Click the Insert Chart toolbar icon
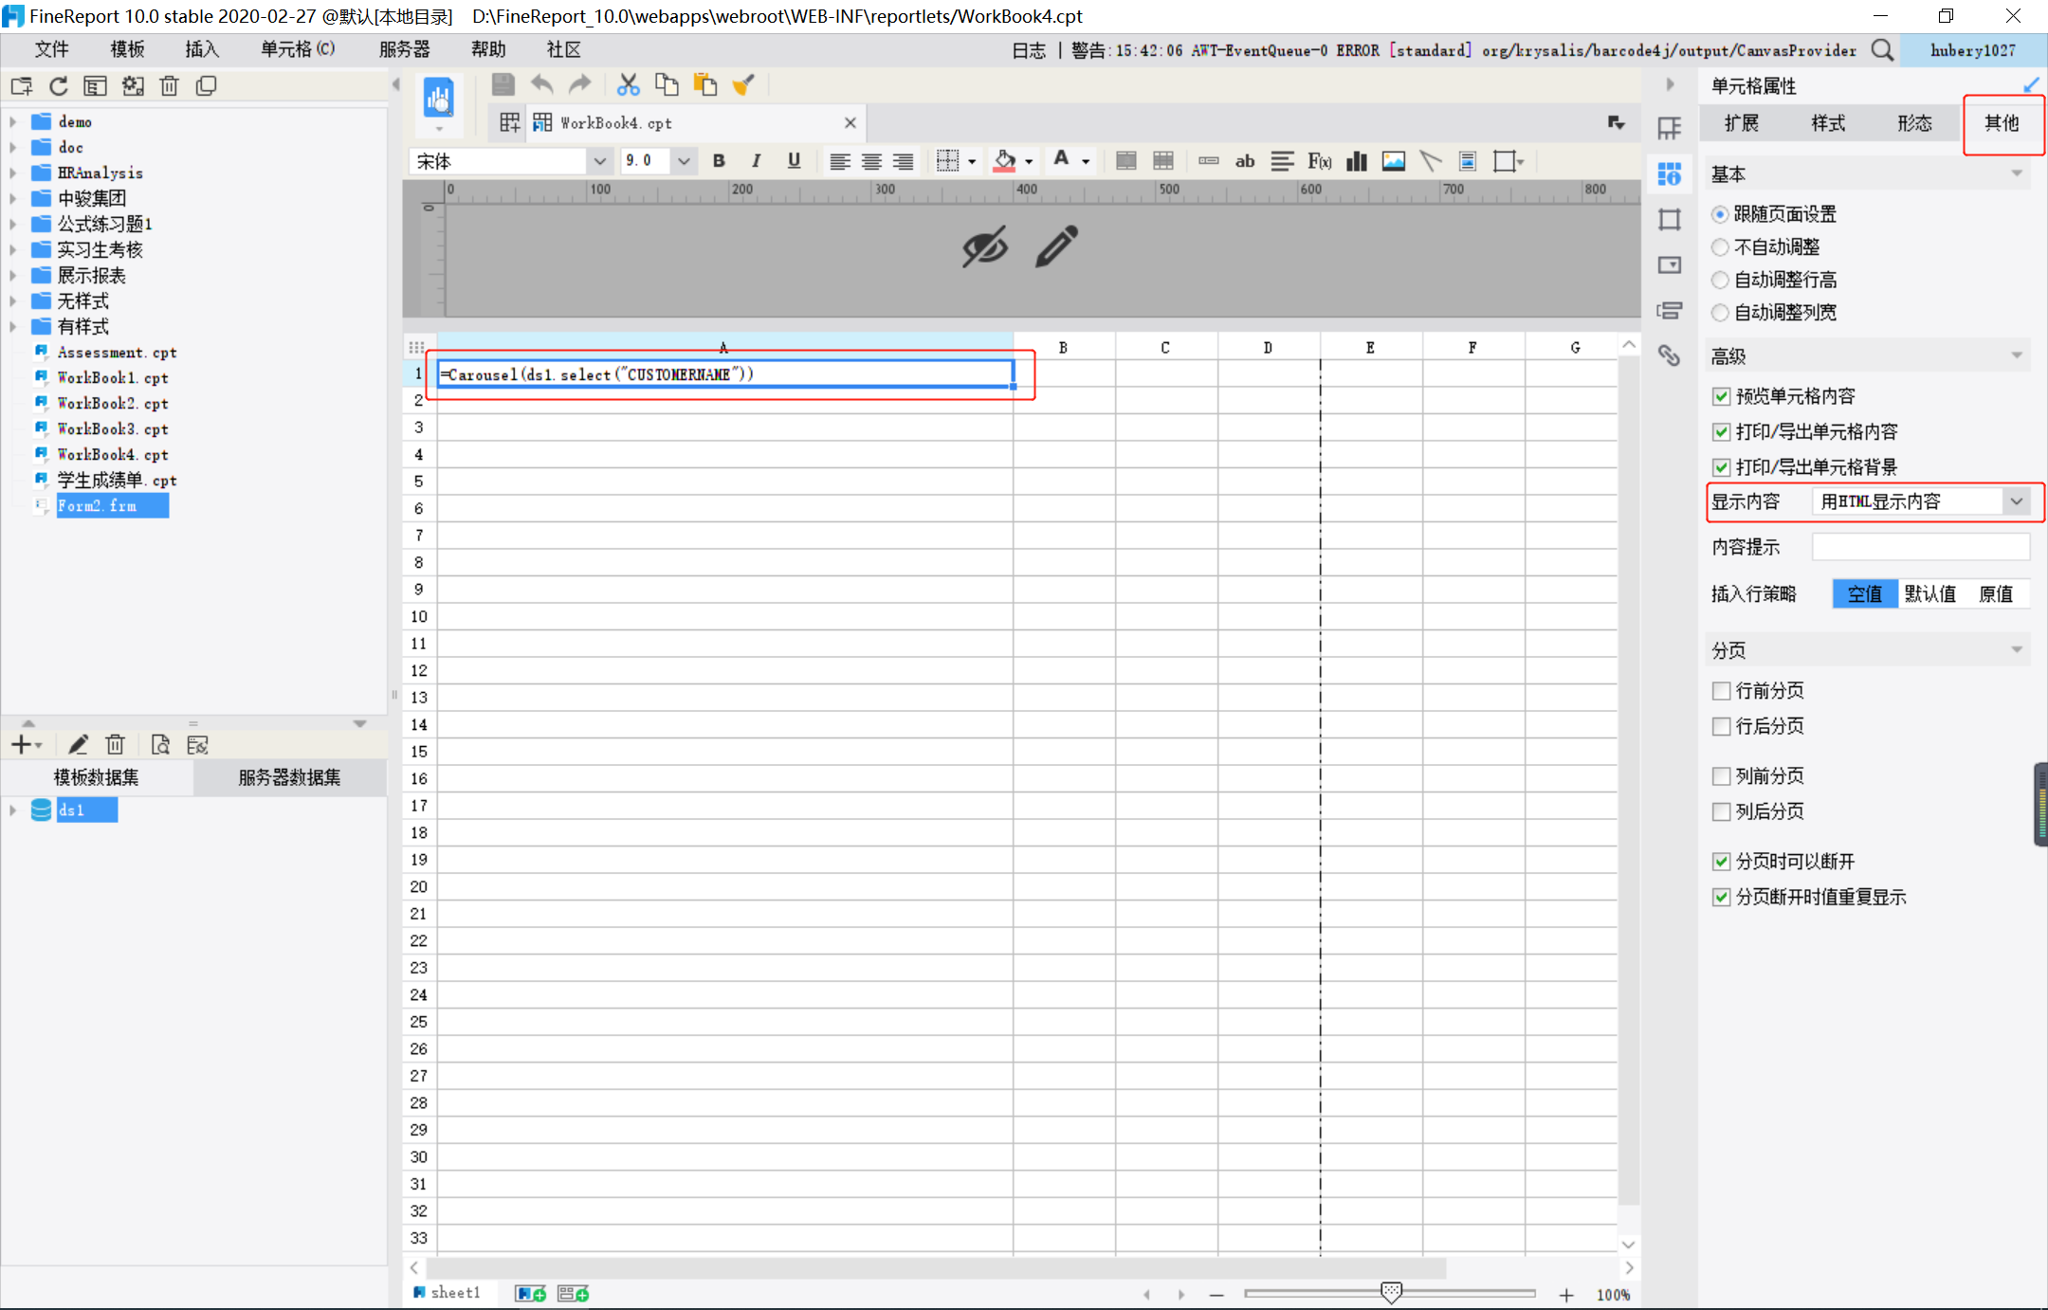Image resolution: width=2048 pixels, height=1310 pixels. click(x=1357, y=161)
